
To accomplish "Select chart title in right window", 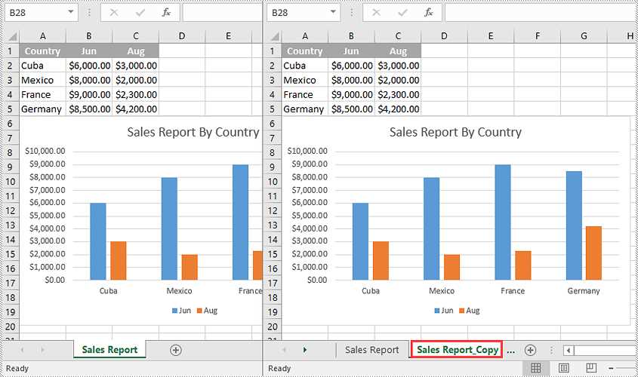I will click(455, 132).
